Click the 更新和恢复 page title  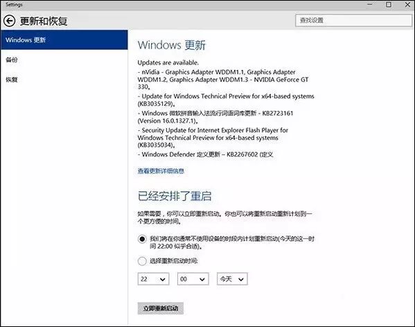[44, 21]
